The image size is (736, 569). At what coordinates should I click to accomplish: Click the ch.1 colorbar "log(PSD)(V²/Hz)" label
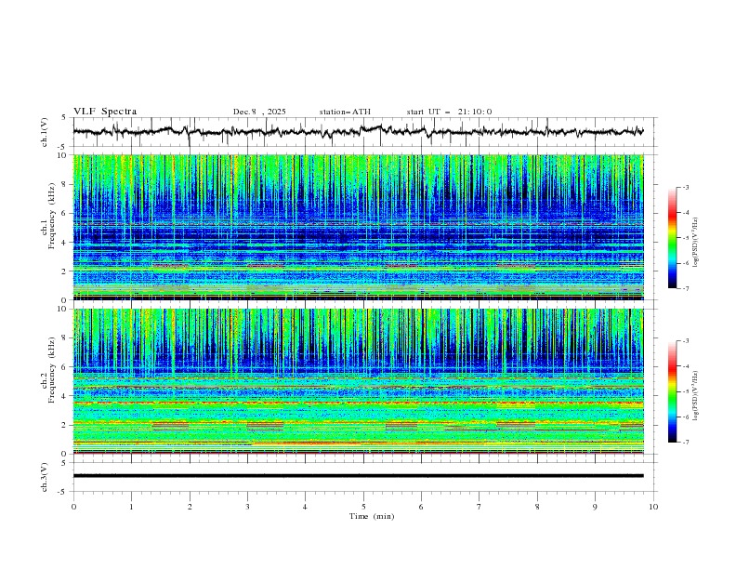point(696,243)
